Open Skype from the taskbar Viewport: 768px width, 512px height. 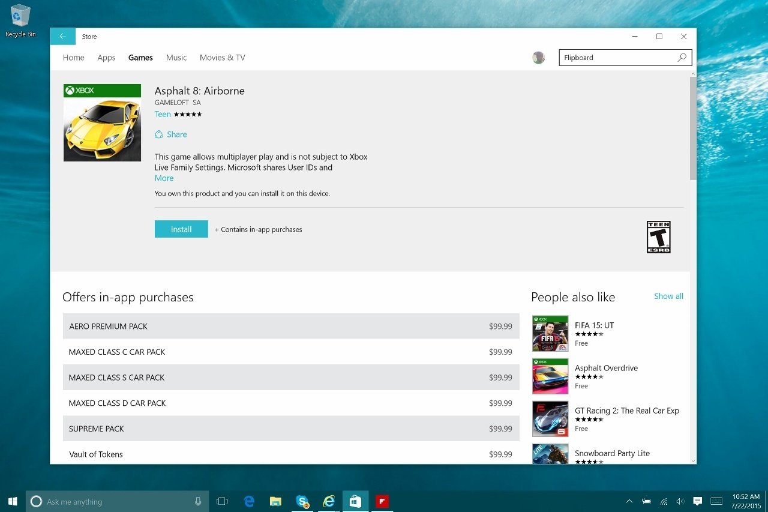302,501
